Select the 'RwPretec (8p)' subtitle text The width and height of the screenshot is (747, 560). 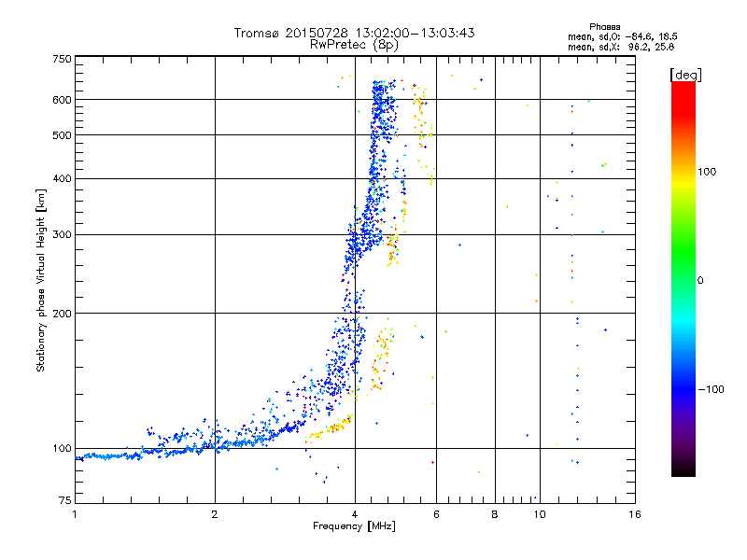click(x=354, y=45)
